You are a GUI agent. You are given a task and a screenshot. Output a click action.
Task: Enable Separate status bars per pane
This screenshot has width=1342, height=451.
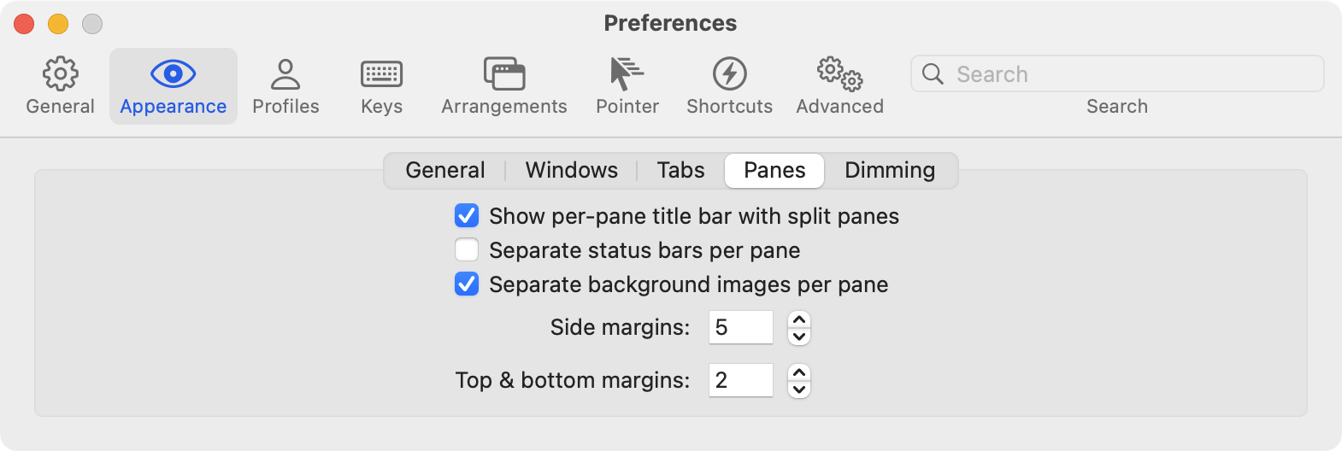pos(467,249)
